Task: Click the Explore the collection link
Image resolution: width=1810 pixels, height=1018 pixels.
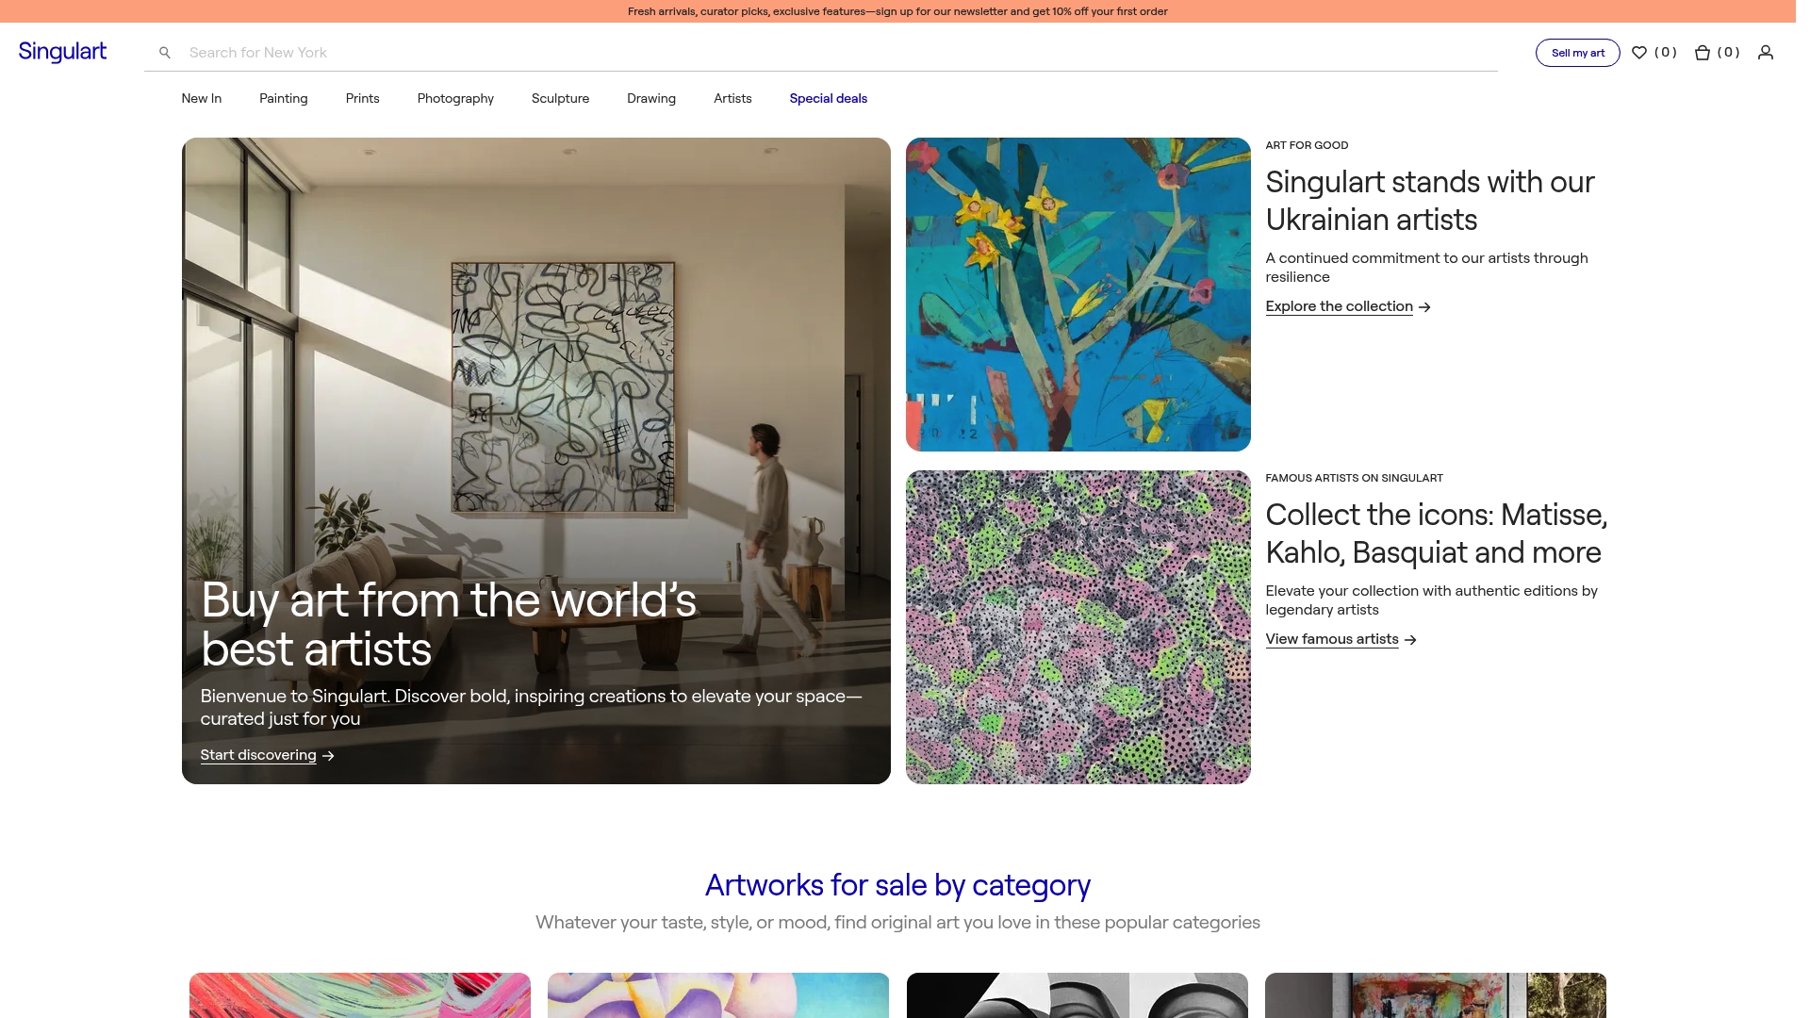Action: (1339, 306)
